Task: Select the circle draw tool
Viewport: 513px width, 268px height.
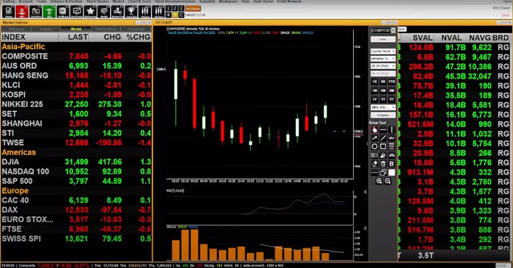Action: click(x=374, y=146)
